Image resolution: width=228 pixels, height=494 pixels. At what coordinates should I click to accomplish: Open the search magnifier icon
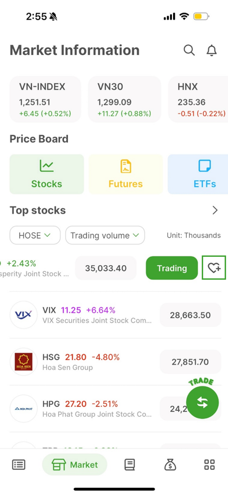(x=189, y=50)
